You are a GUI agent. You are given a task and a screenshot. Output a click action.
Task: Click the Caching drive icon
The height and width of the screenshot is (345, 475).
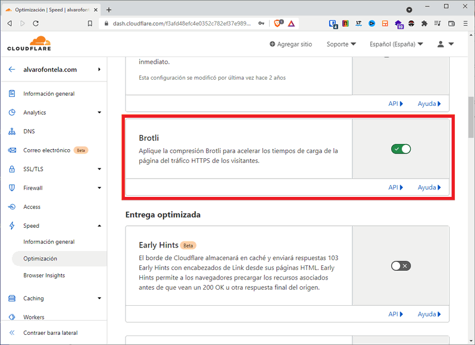12,299
